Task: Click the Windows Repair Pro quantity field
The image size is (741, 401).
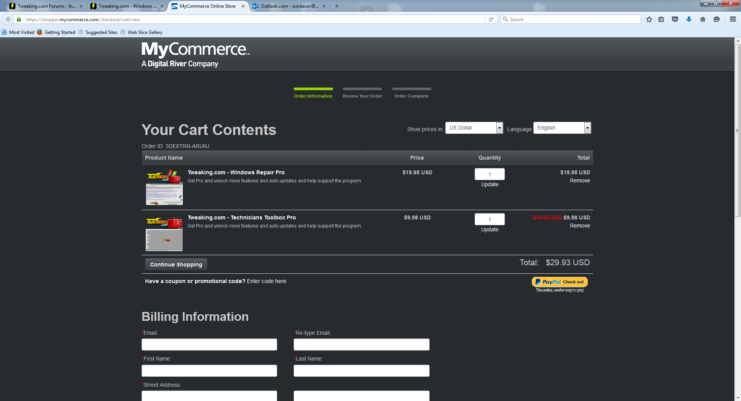Action: (x=489, y=174)
